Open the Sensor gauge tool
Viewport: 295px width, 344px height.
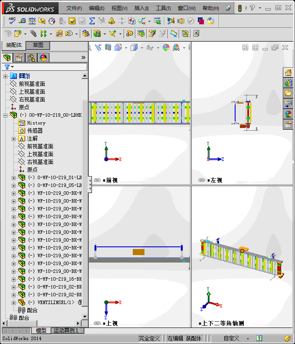(52, 21)
